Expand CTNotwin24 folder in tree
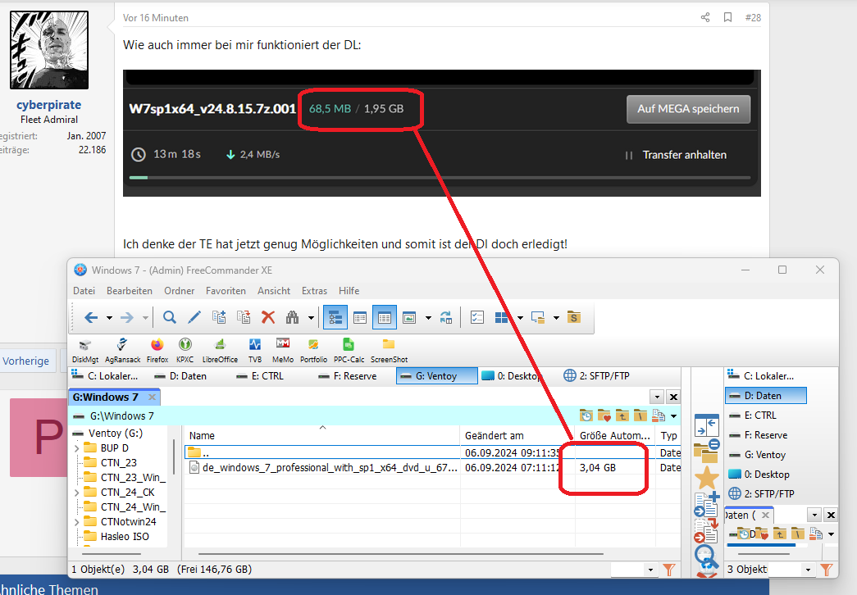 click(x=76, y=522)
